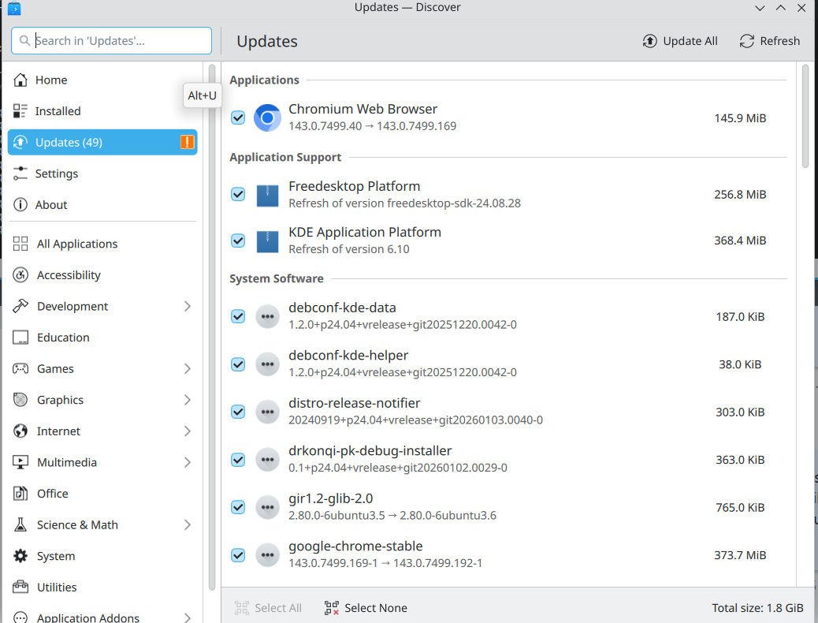
Task: Toggle the gir1.2-glib-2.0 update checkbox
Action: coord(238,507)
